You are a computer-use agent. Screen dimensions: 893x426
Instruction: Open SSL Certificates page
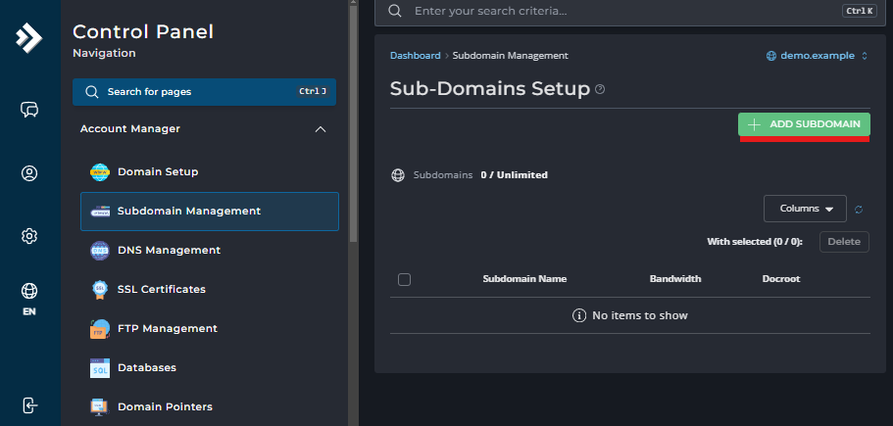tap(162, 290)
